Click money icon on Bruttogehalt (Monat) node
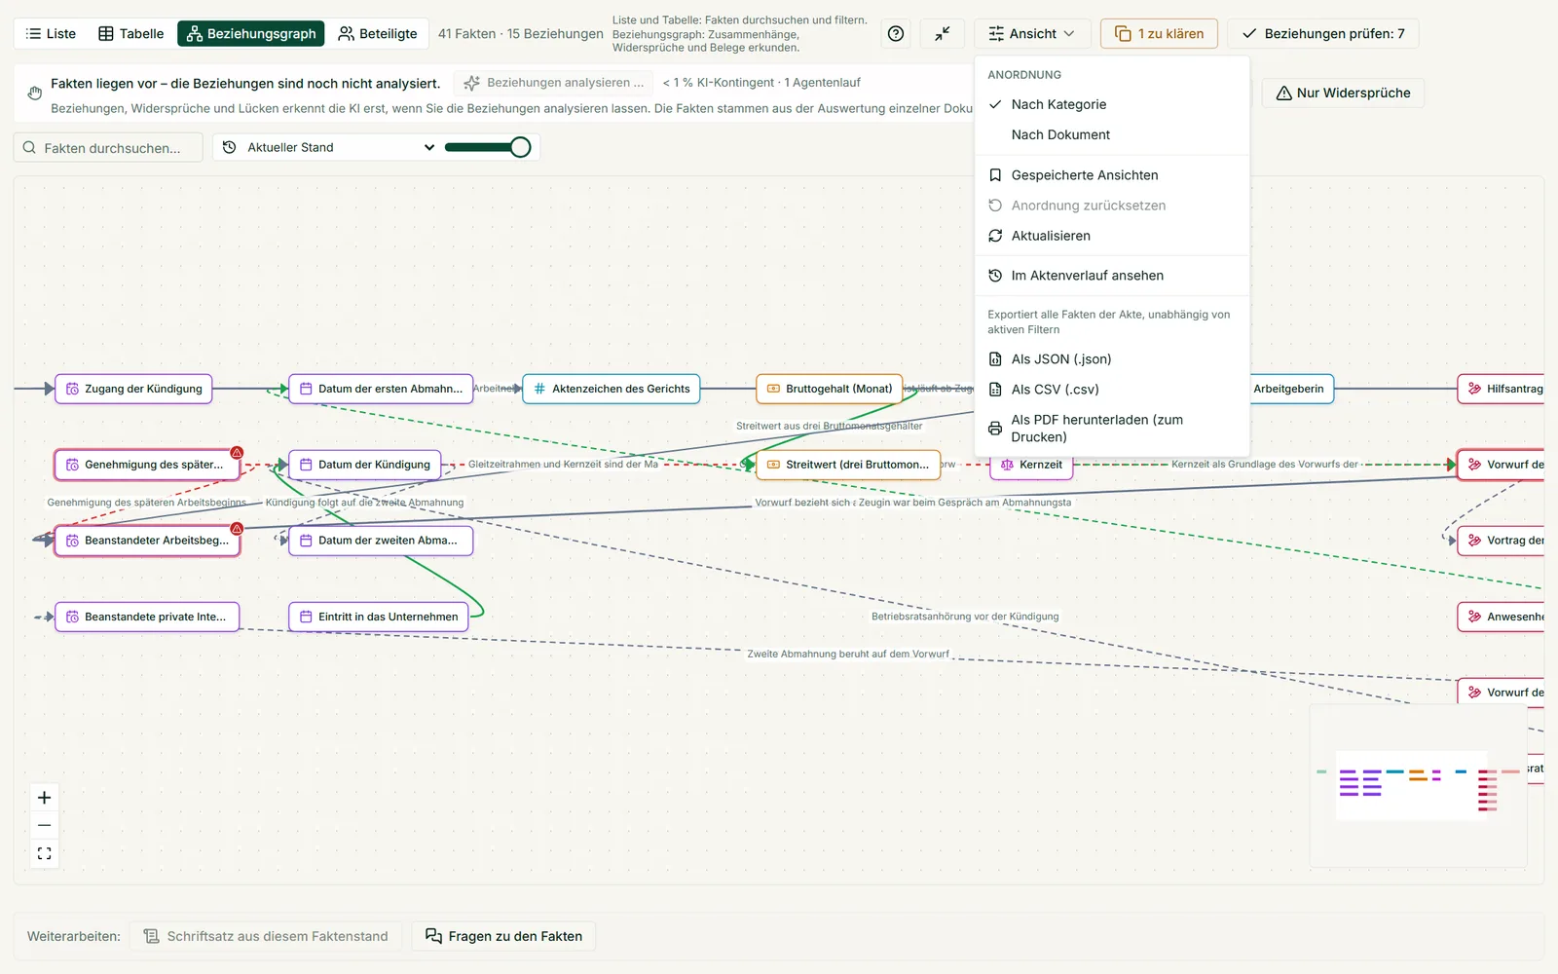The image size is (1558, 974). [x=773, y=389]
